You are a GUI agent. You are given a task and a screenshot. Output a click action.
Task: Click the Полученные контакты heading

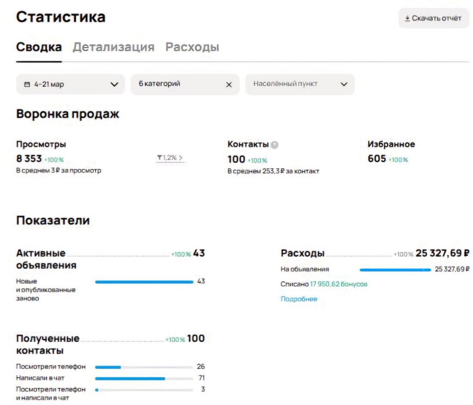48,344
